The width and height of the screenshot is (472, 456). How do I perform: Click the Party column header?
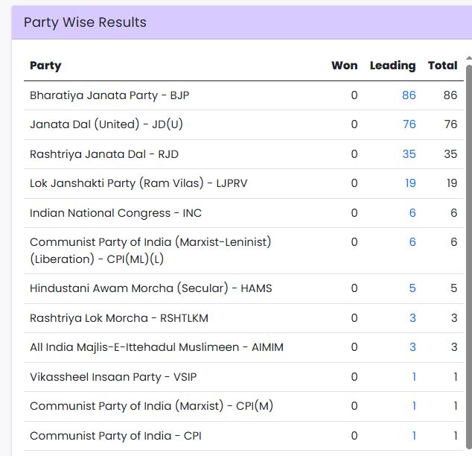[x=45, y=66]
